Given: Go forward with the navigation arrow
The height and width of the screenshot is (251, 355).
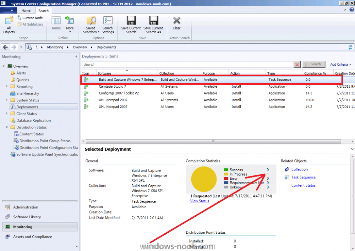Looking at the screenshot, I should (x=14, y=47).
